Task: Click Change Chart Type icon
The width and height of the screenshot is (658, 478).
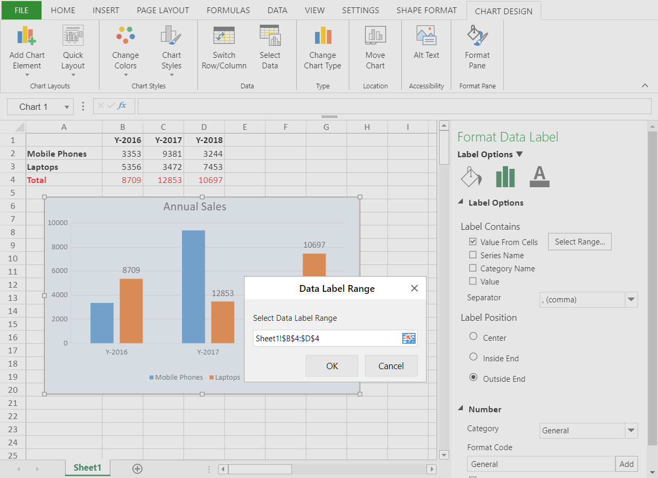Action: click(322, 35)
